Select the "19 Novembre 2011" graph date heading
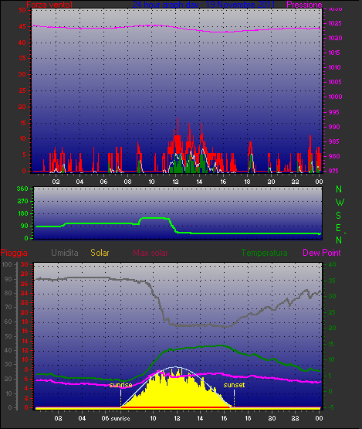 [x=240, y=5]
